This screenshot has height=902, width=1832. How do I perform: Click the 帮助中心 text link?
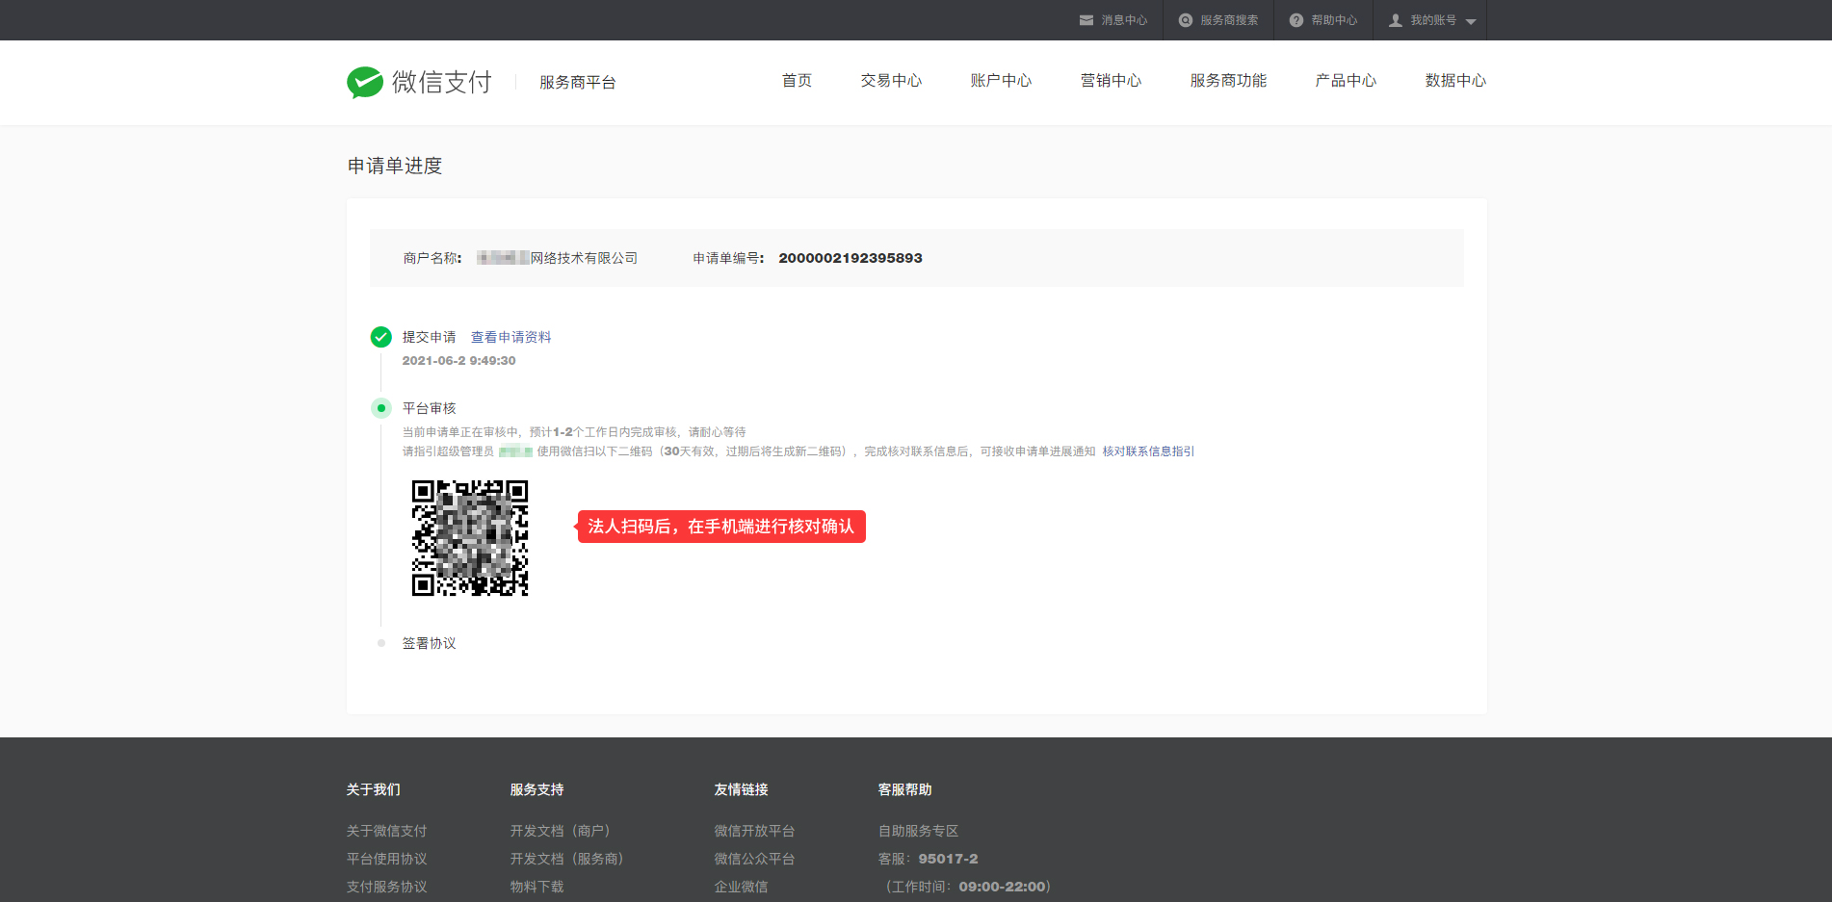click(1334, 20)
